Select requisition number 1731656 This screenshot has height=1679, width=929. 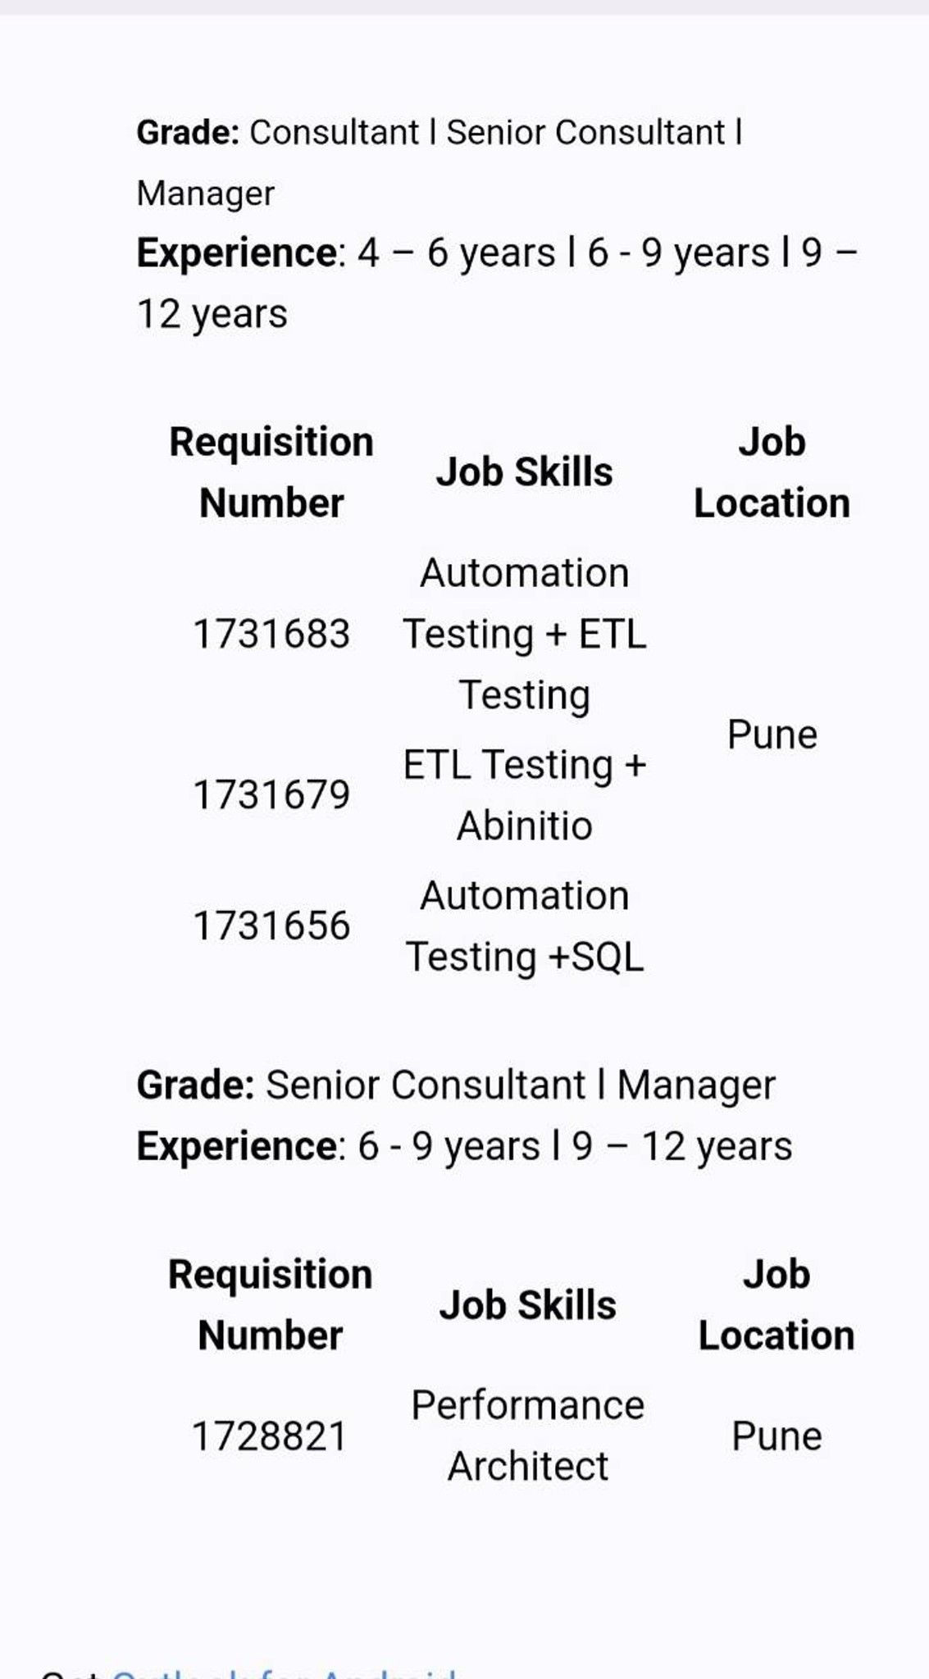click(x=271, y=926)
